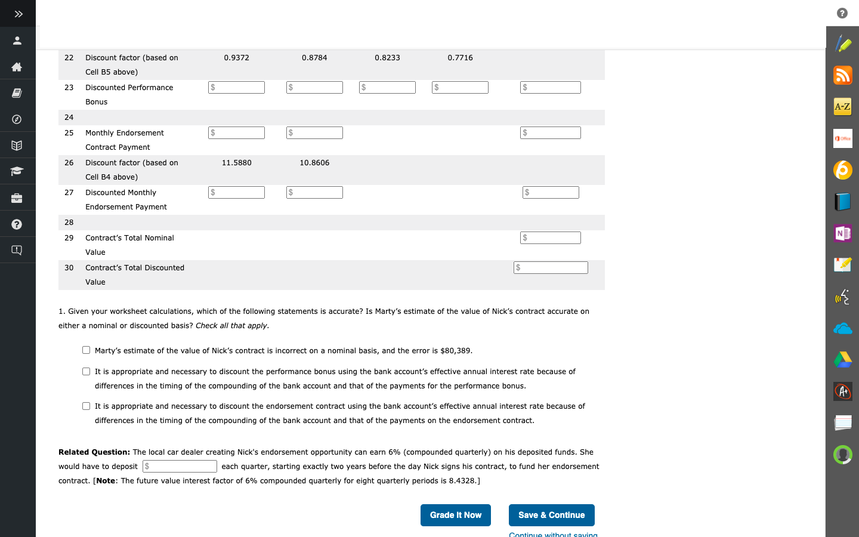
Task: Focus Discounted Performance Bonus input under 0.8233
Action: tap(387, 88)
